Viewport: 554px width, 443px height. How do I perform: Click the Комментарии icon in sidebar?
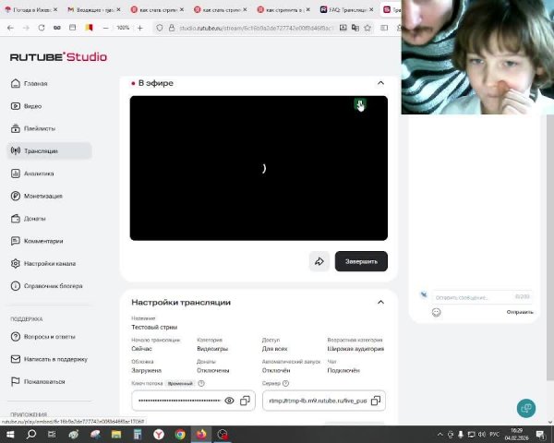coord(15,241)
